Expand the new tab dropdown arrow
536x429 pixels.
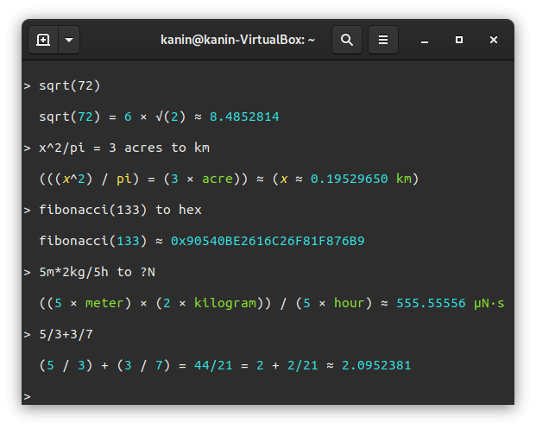pyautogui.click(x=69, y=40)
